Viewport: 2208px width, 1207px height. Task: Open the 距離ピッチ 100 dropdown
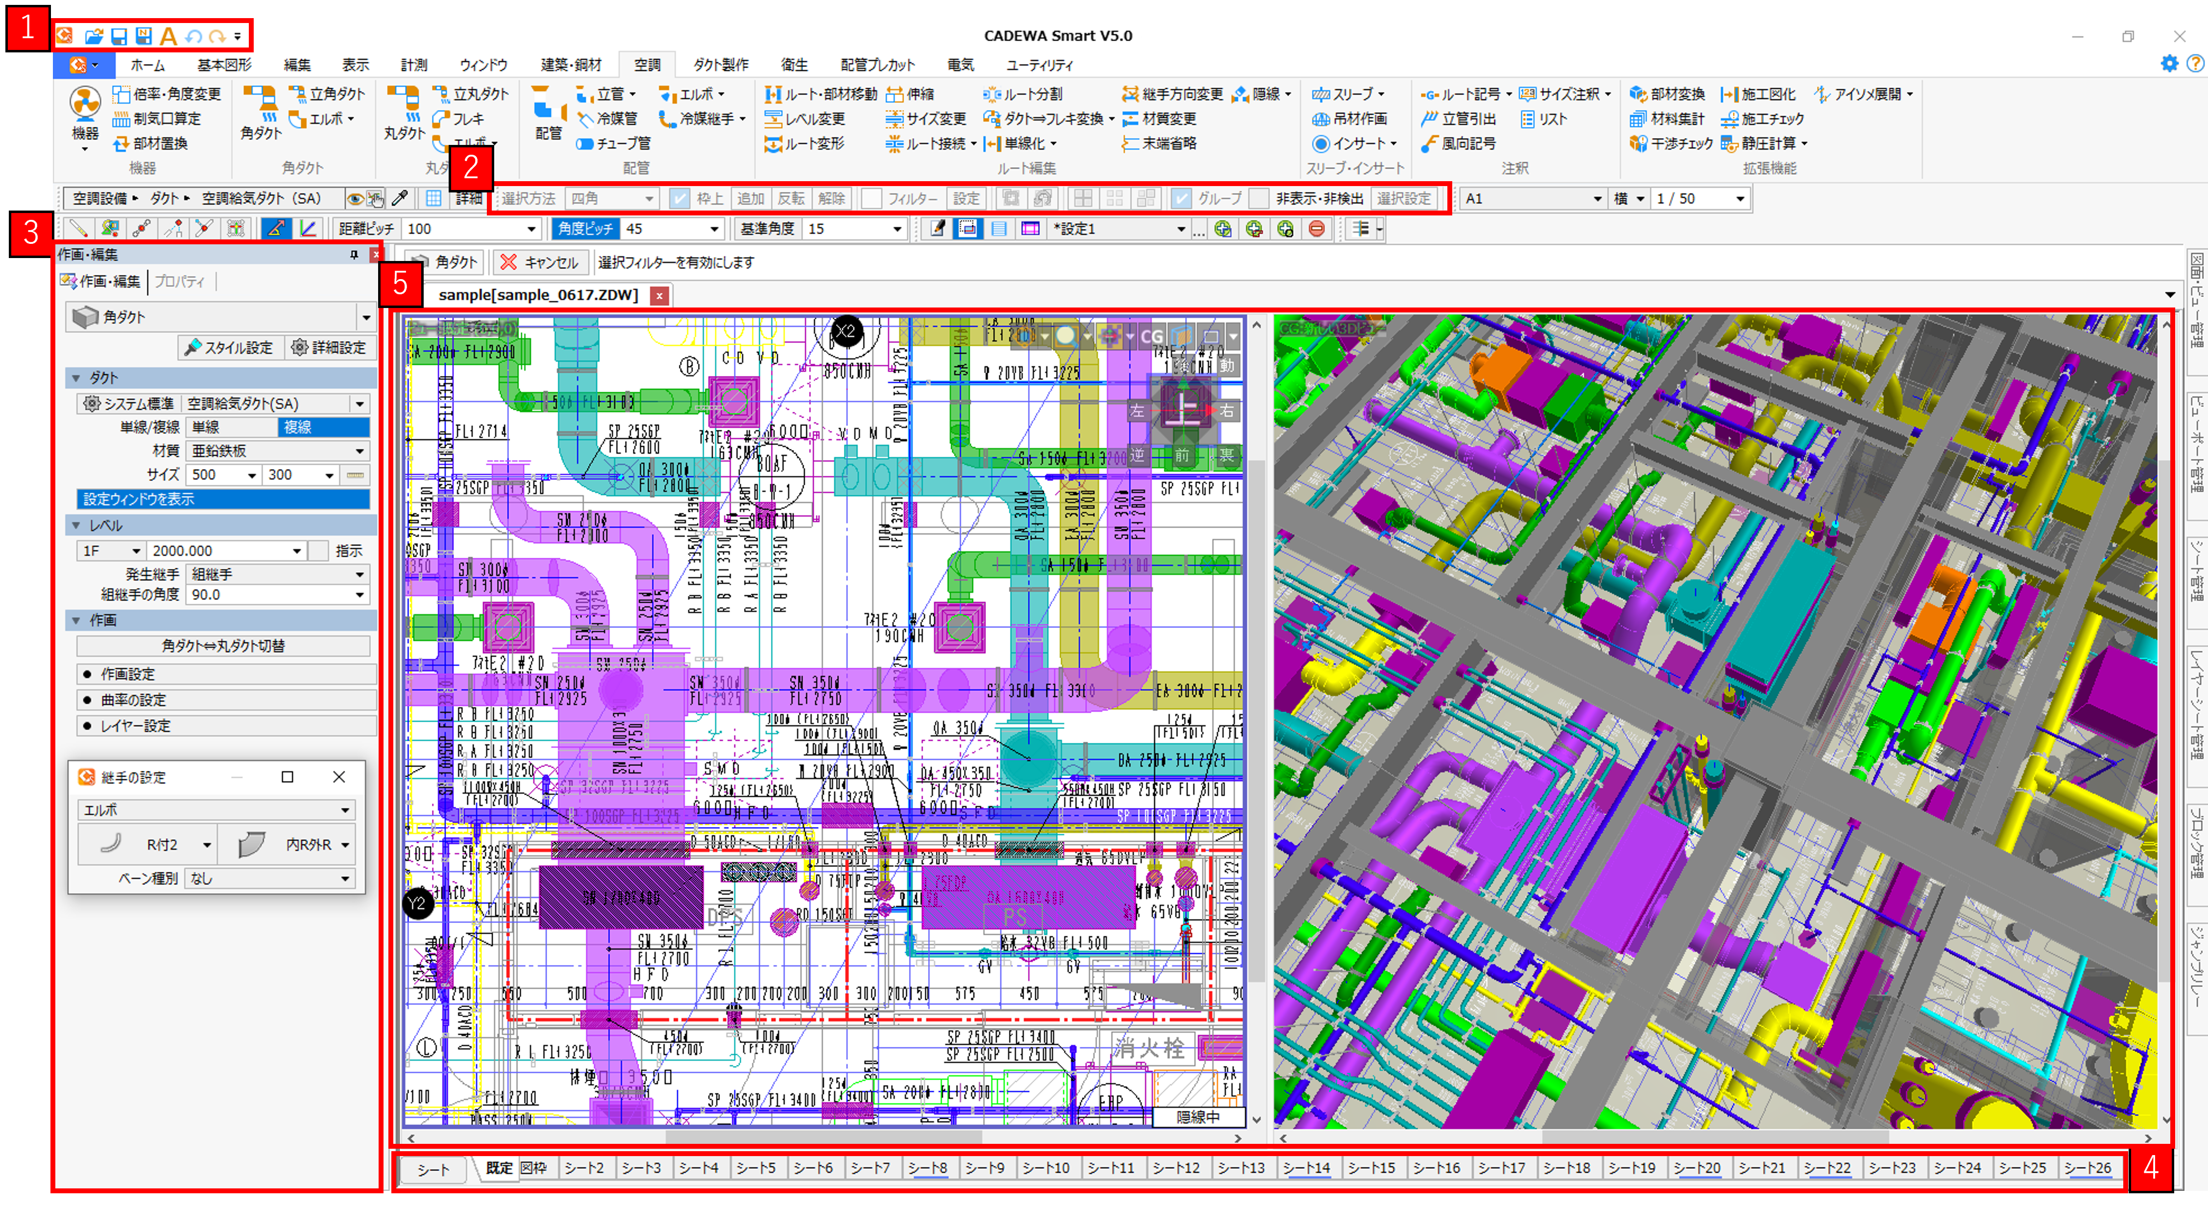(531, 229)
